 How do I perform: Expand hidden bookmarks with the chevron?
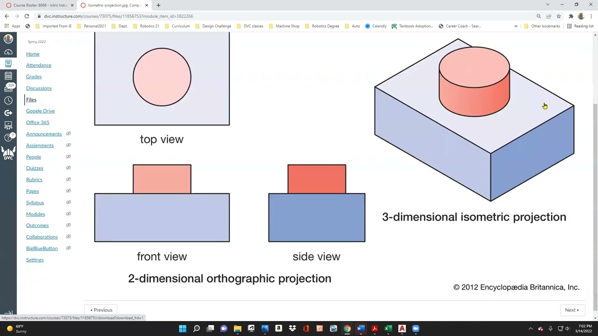tap(516, 26)
